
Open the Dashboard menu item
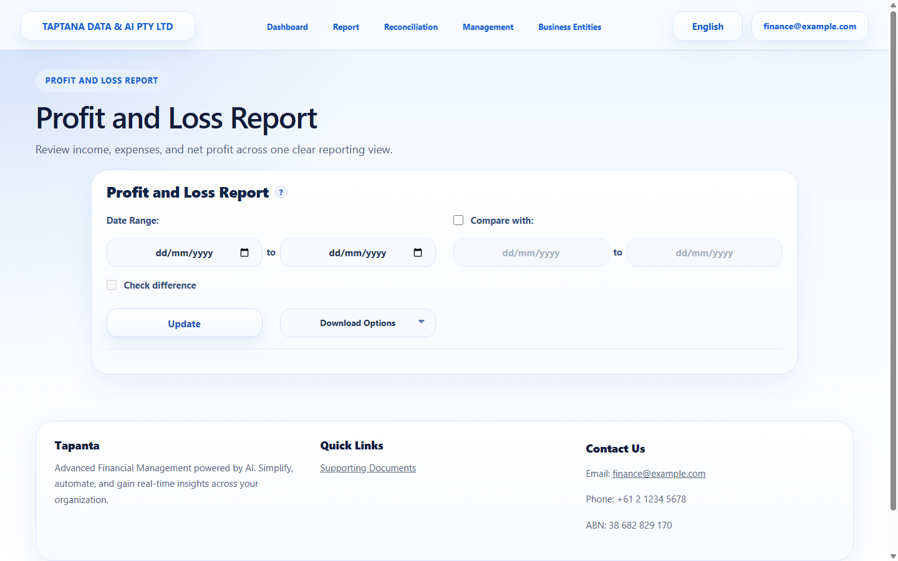[287, 27]
